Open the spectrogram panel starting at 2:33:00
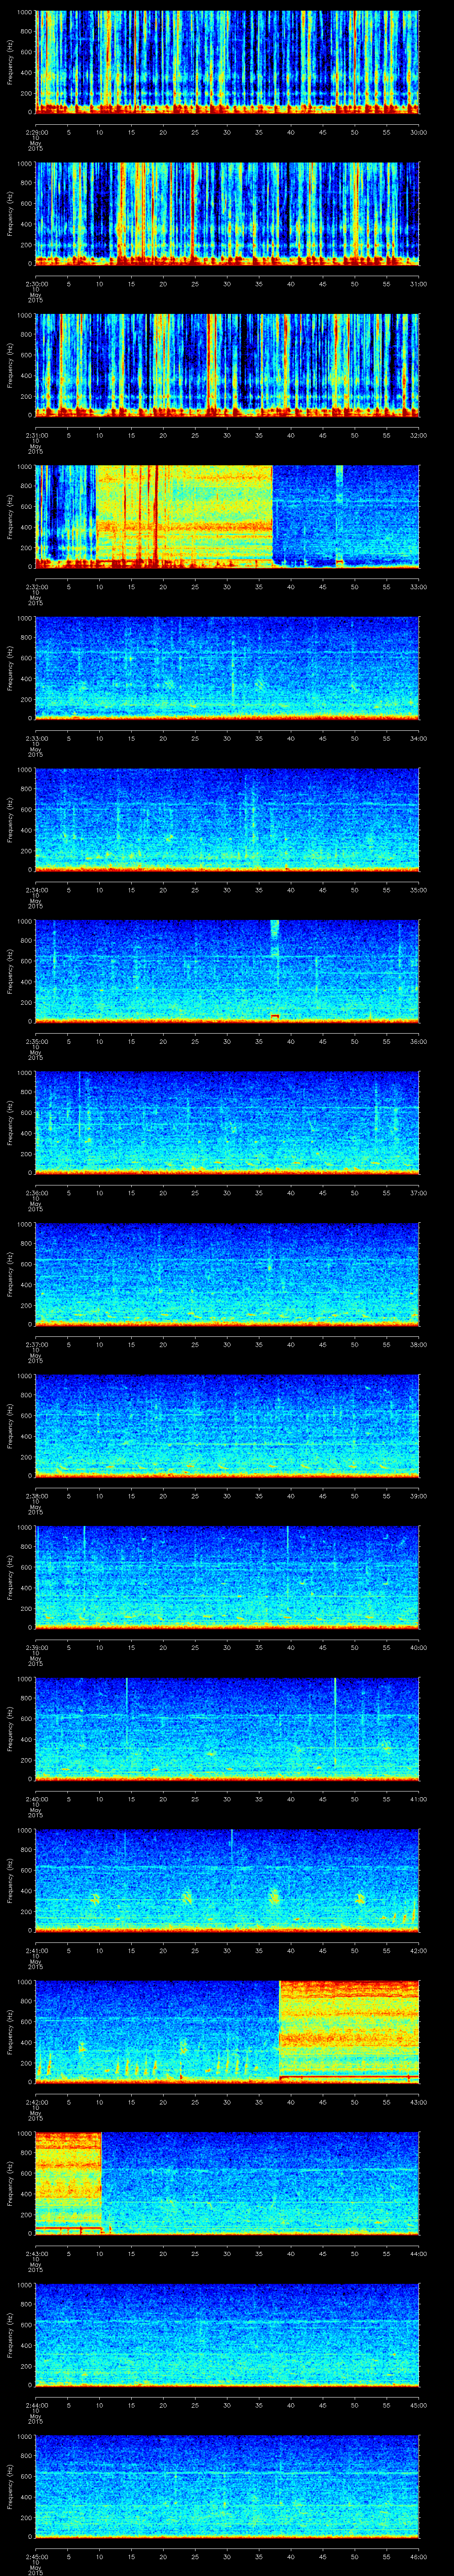Viewport: 454px width, 2576px height. (x=227, y=668)
